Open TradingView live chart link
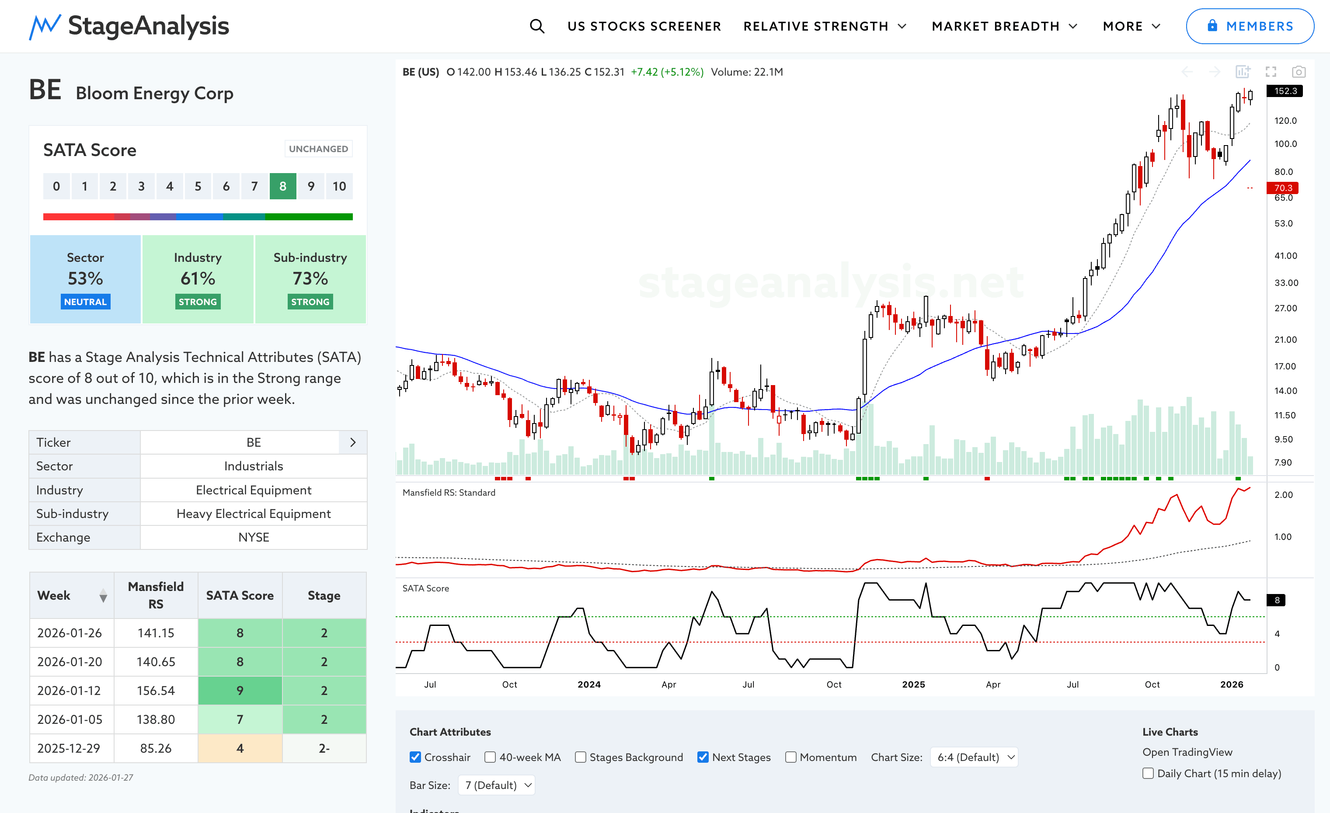 (1187, 751)
